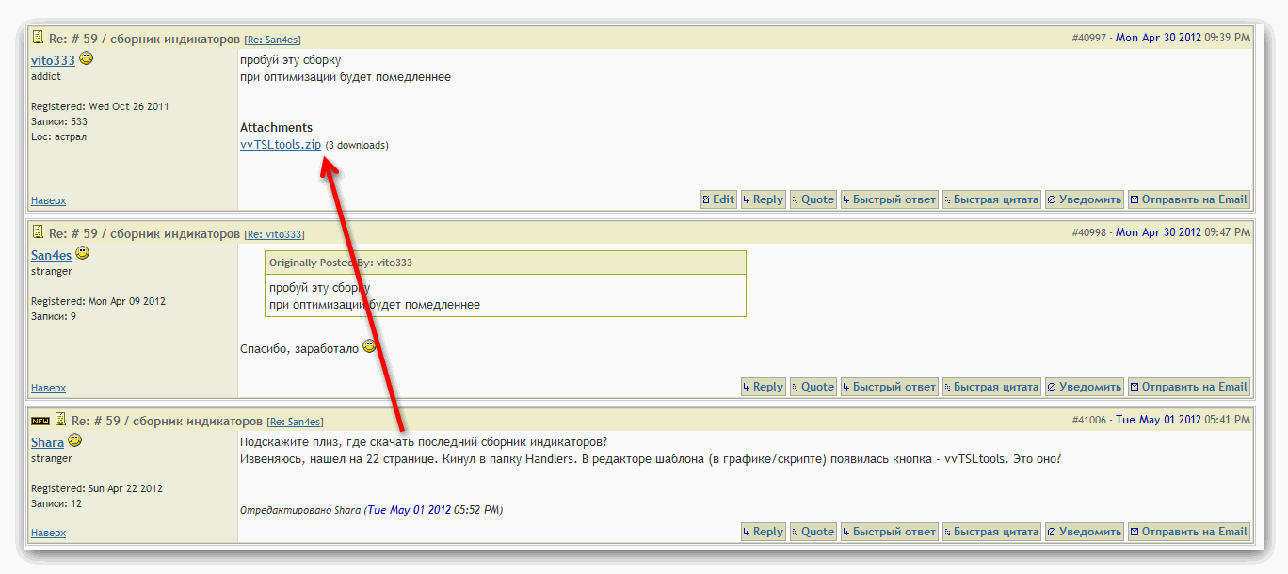
Task: Click Быстрая цитата on post #40997
Action: [x=991, y=199]
